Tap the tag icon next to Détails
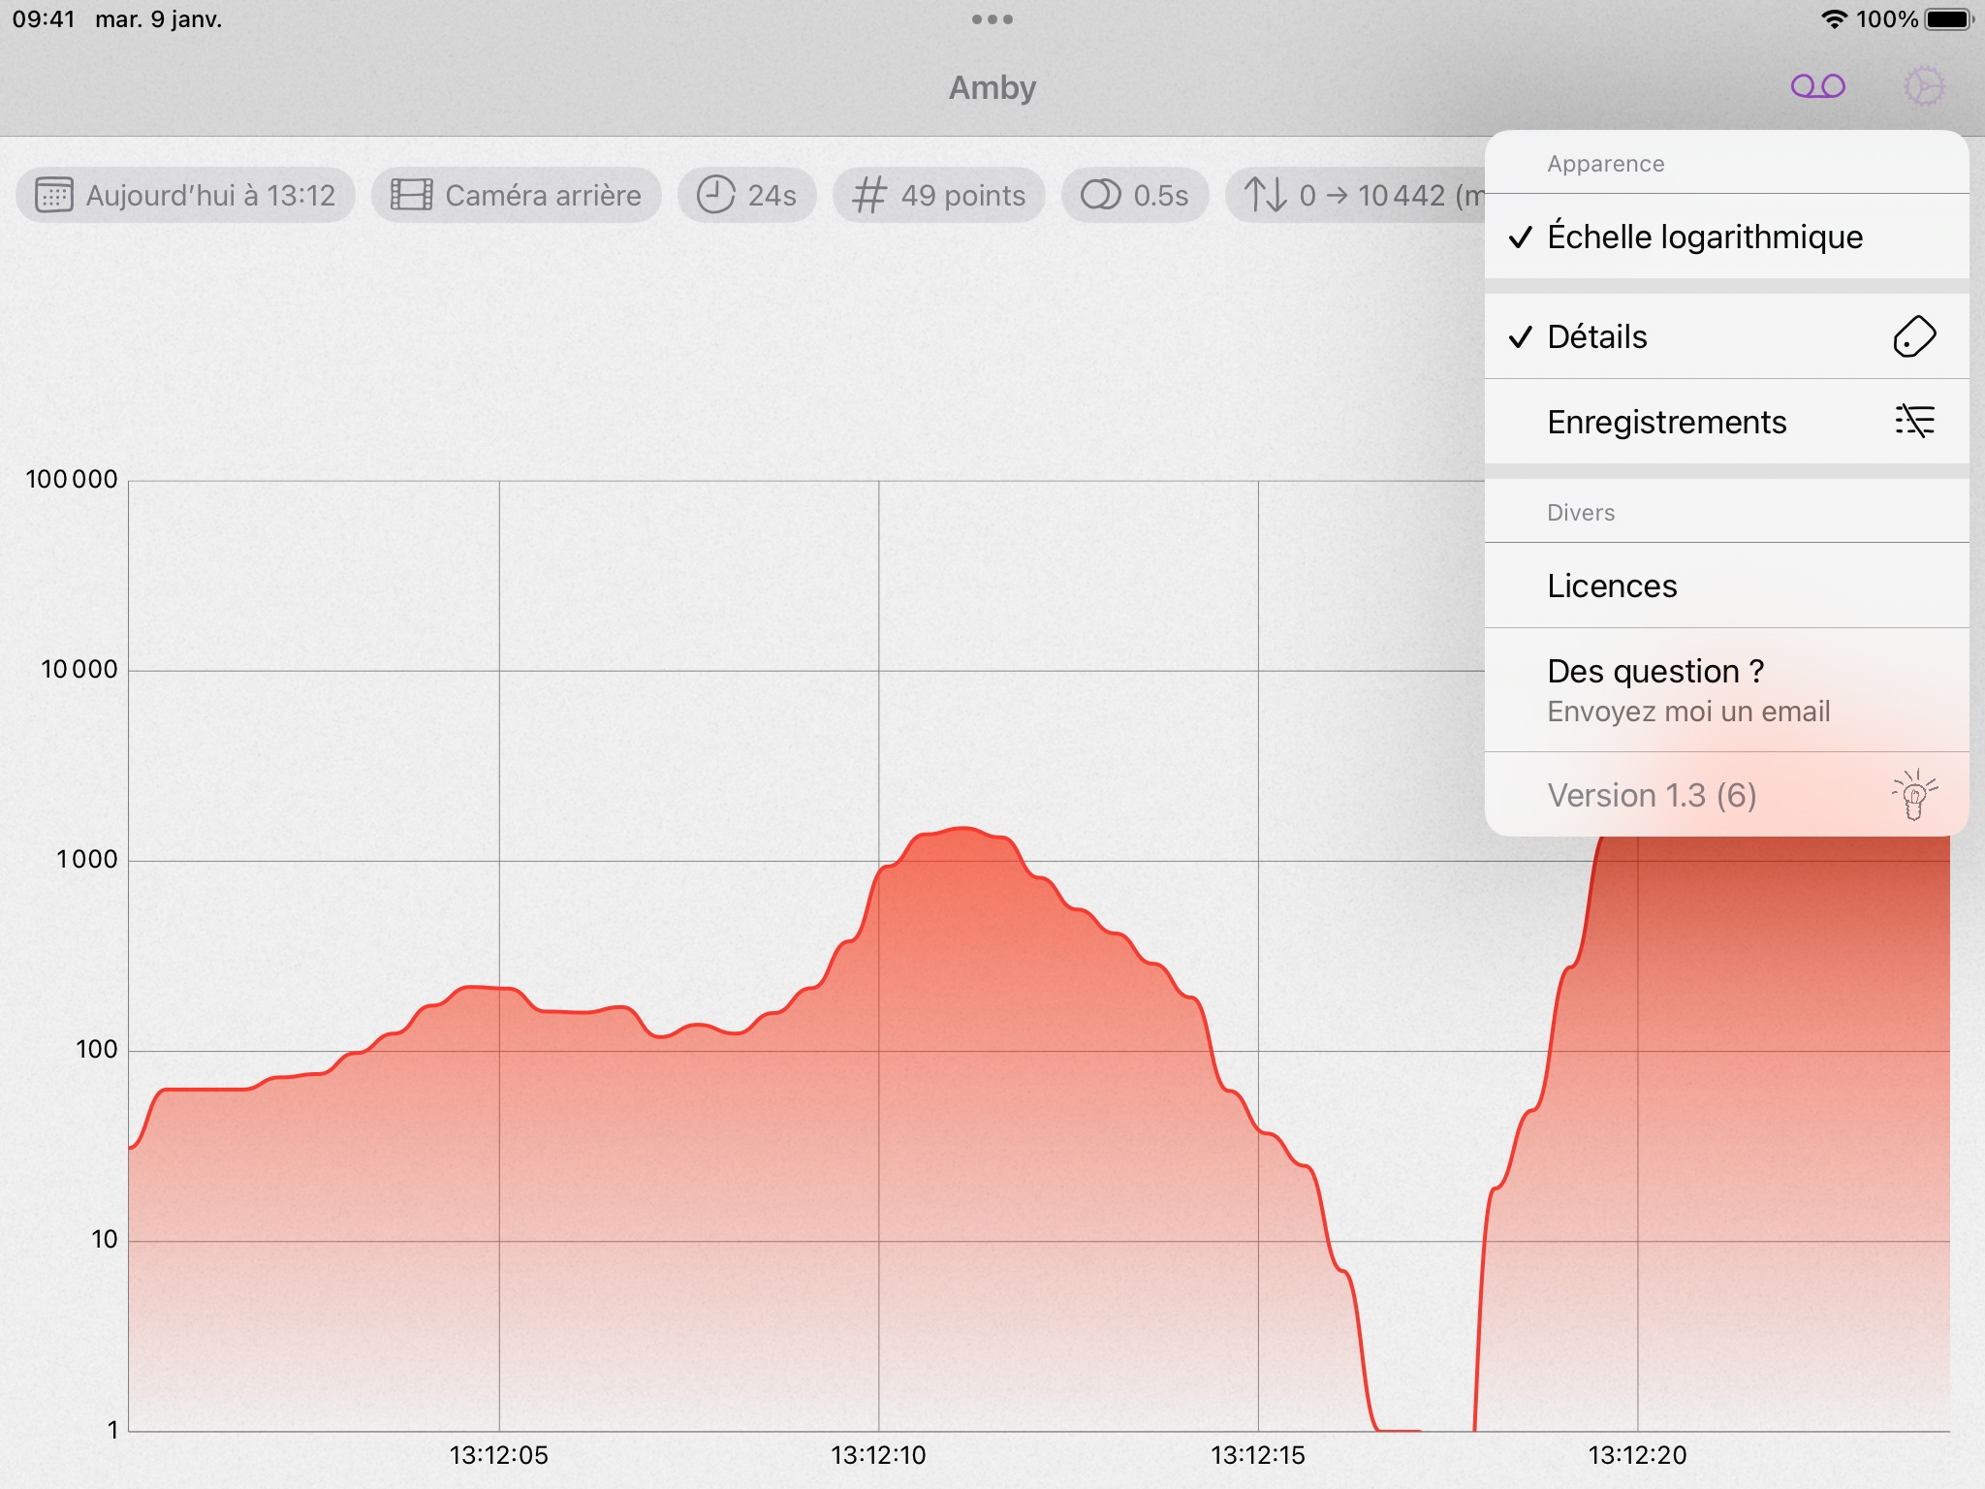This screenshot has height=1489, width=1985. [1914, 336]
